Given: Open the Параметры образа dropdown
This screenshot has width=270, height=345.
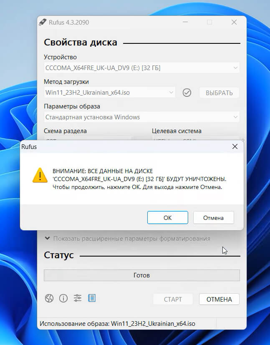Looking at the screenshot, I should click(x=142, y=117).
